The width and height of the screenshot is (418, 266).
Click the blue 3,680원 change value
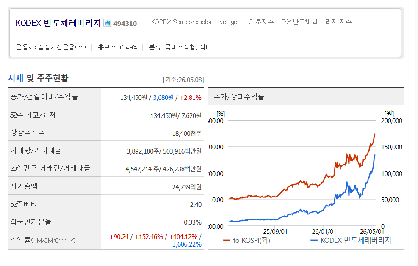pos(163,97)
